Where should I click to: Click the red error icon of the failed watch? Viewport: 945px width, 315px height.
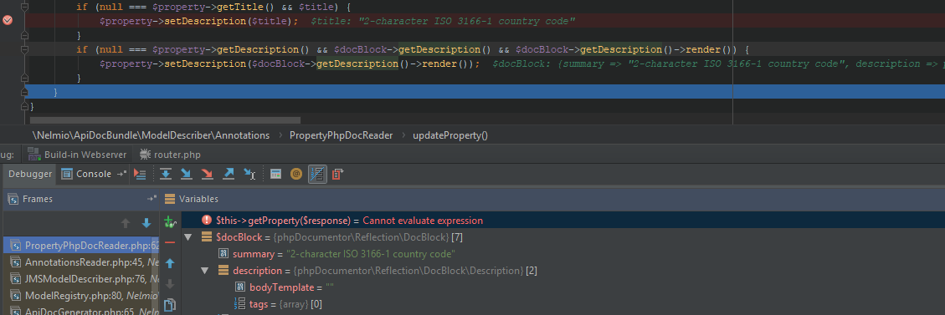[207, 221]
